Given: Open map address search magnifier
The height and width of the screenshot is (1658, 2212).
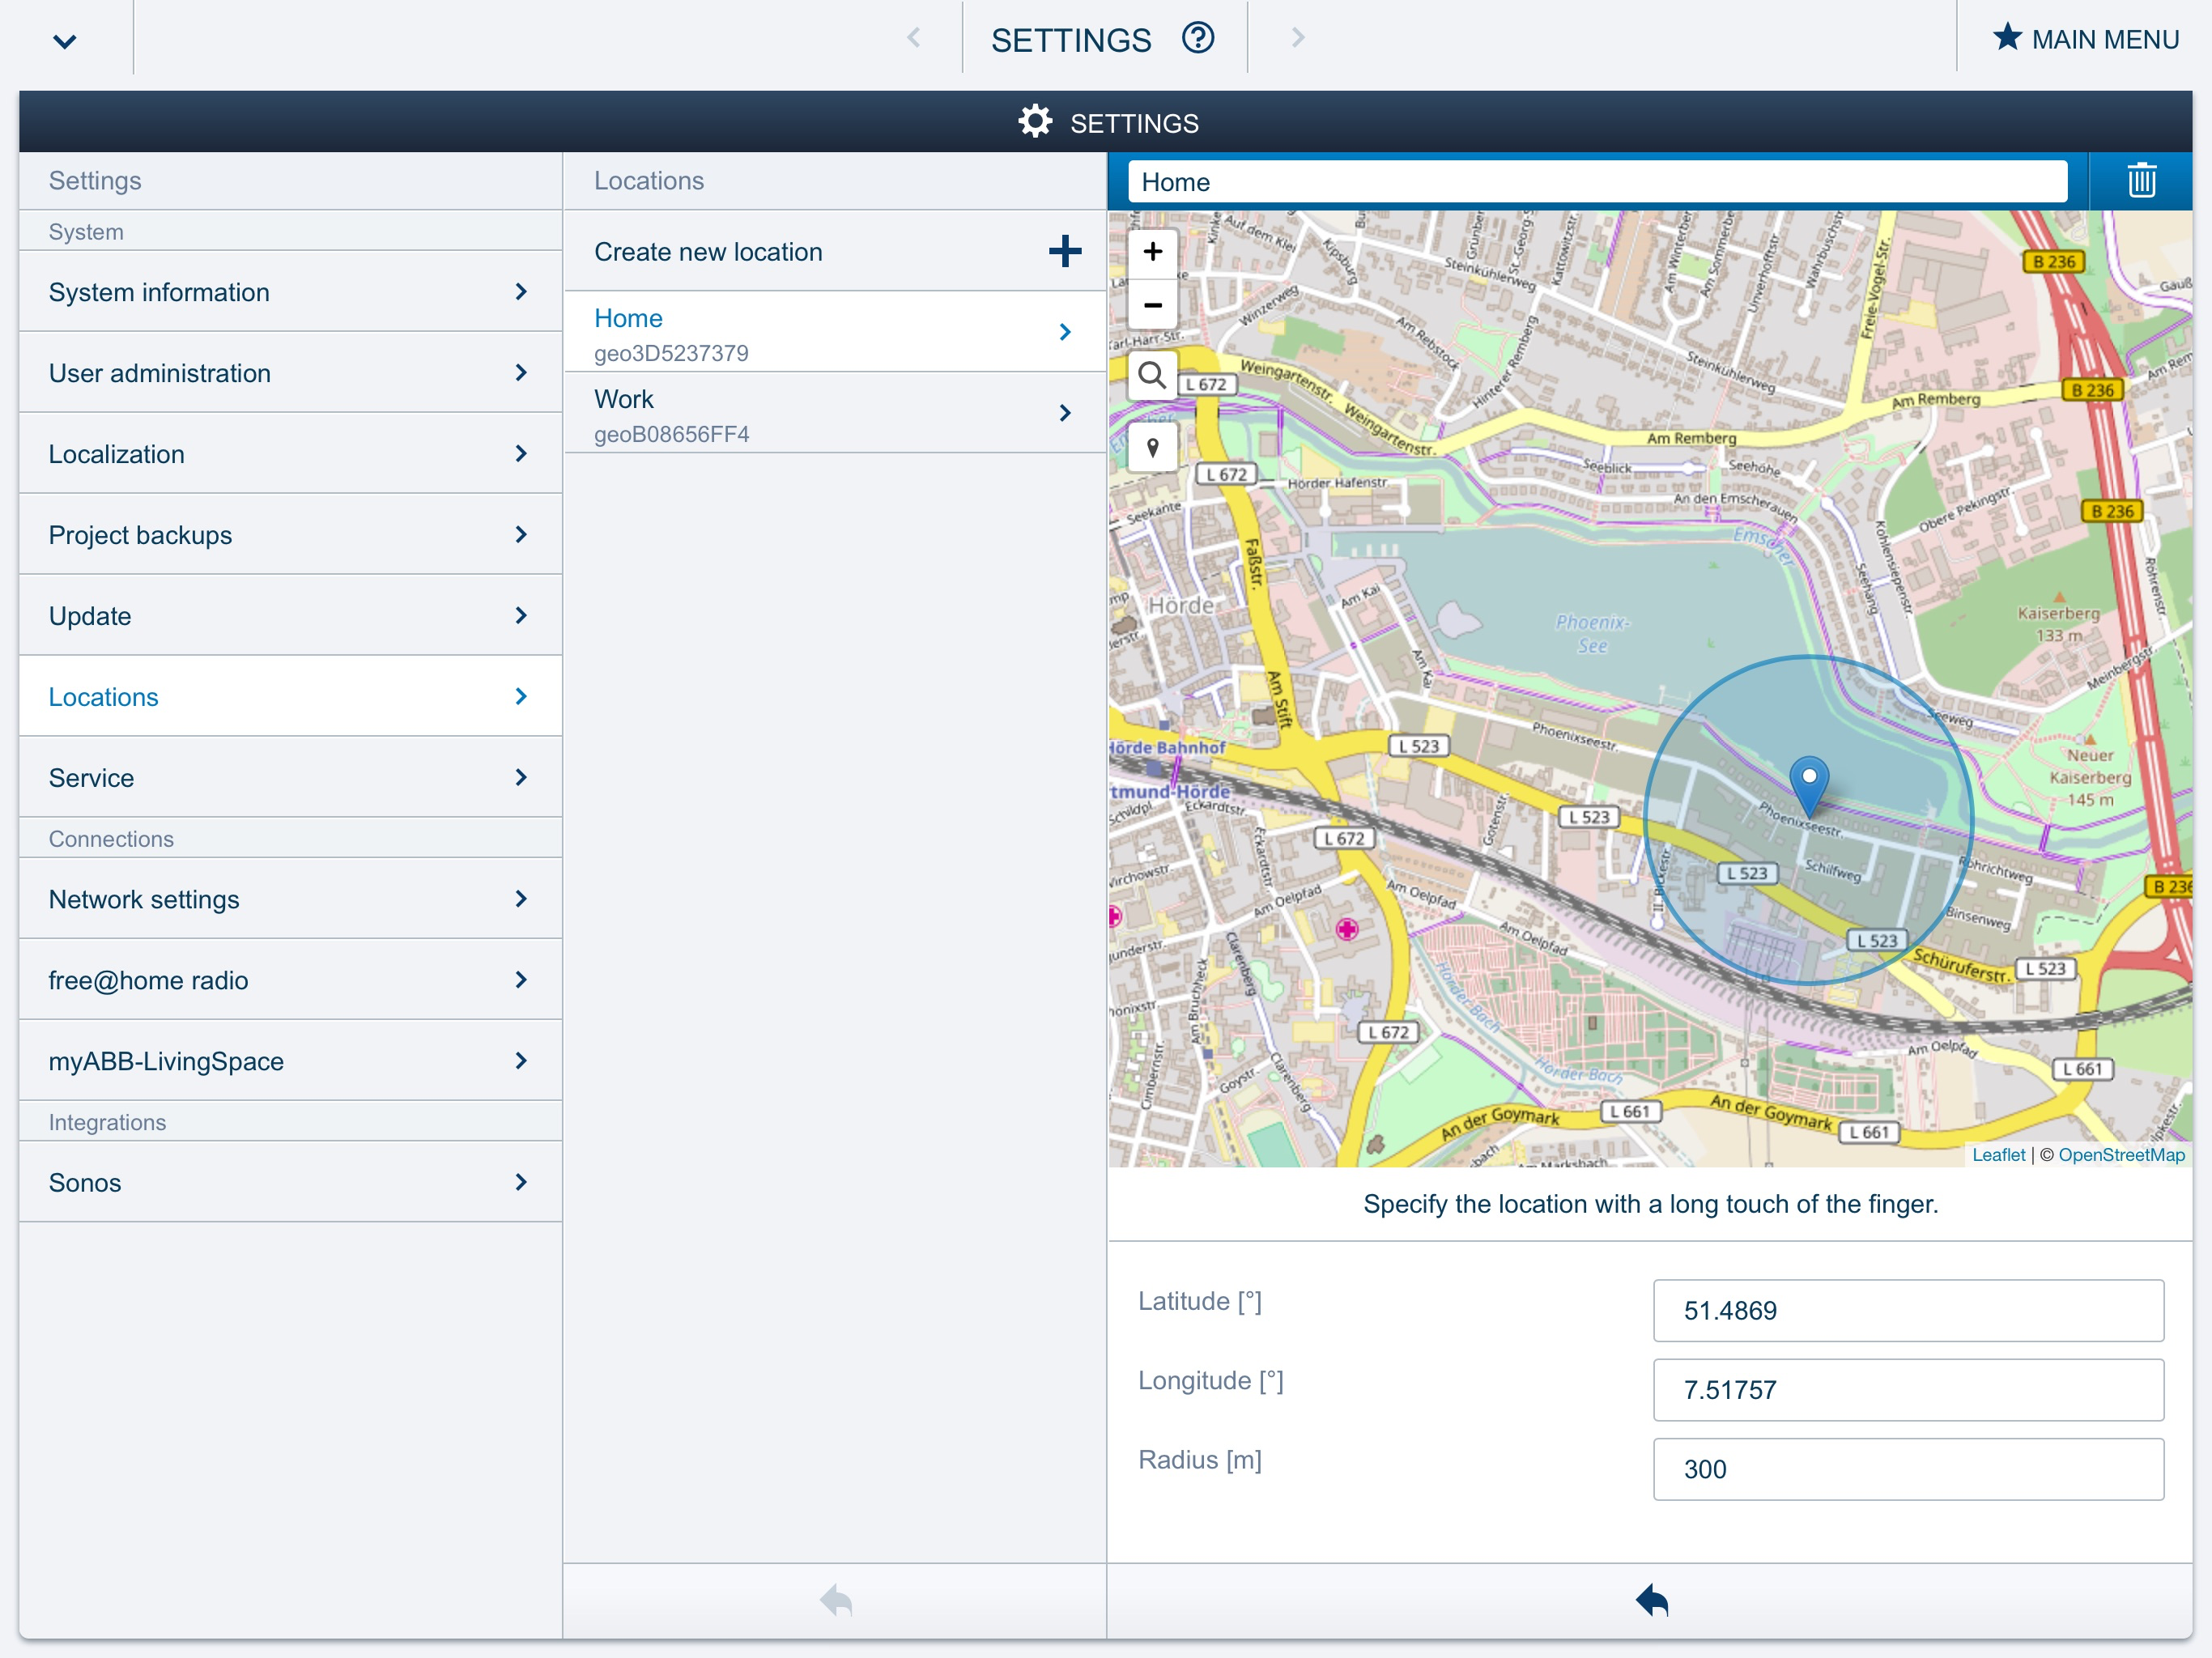Looking at the screenshot, I should tap(1153, 376).
